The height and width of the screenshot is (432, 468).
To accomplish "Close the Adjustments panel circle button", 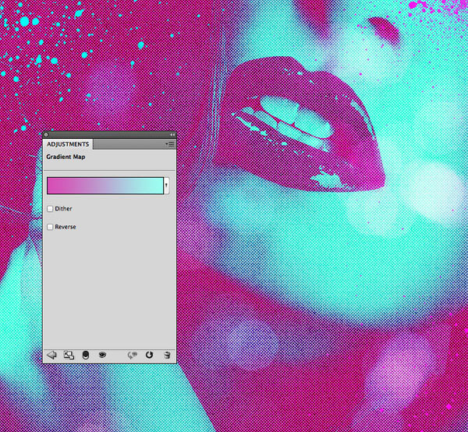I will [x=46, y=135].
